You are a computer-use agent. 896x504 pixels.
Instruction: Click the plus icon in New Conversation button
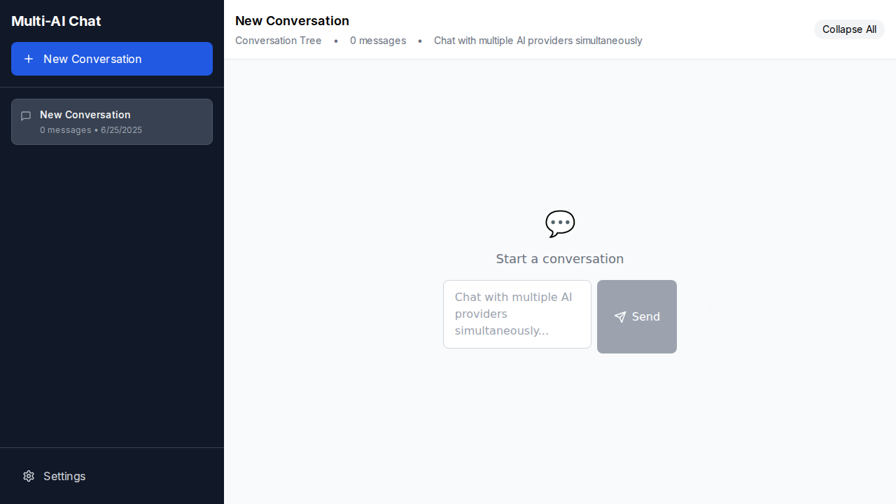pos(29,59)
